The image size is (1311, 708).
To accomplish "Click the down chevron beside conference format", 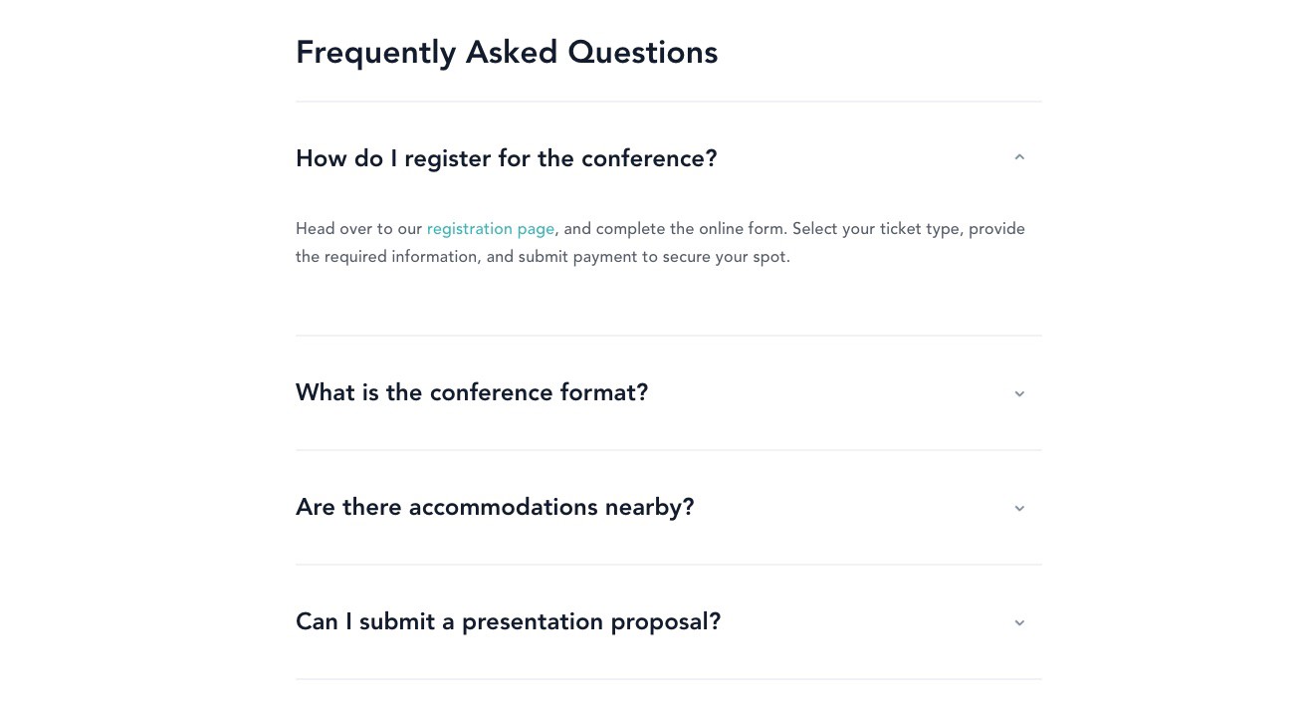I will [x=1019, y=393].
